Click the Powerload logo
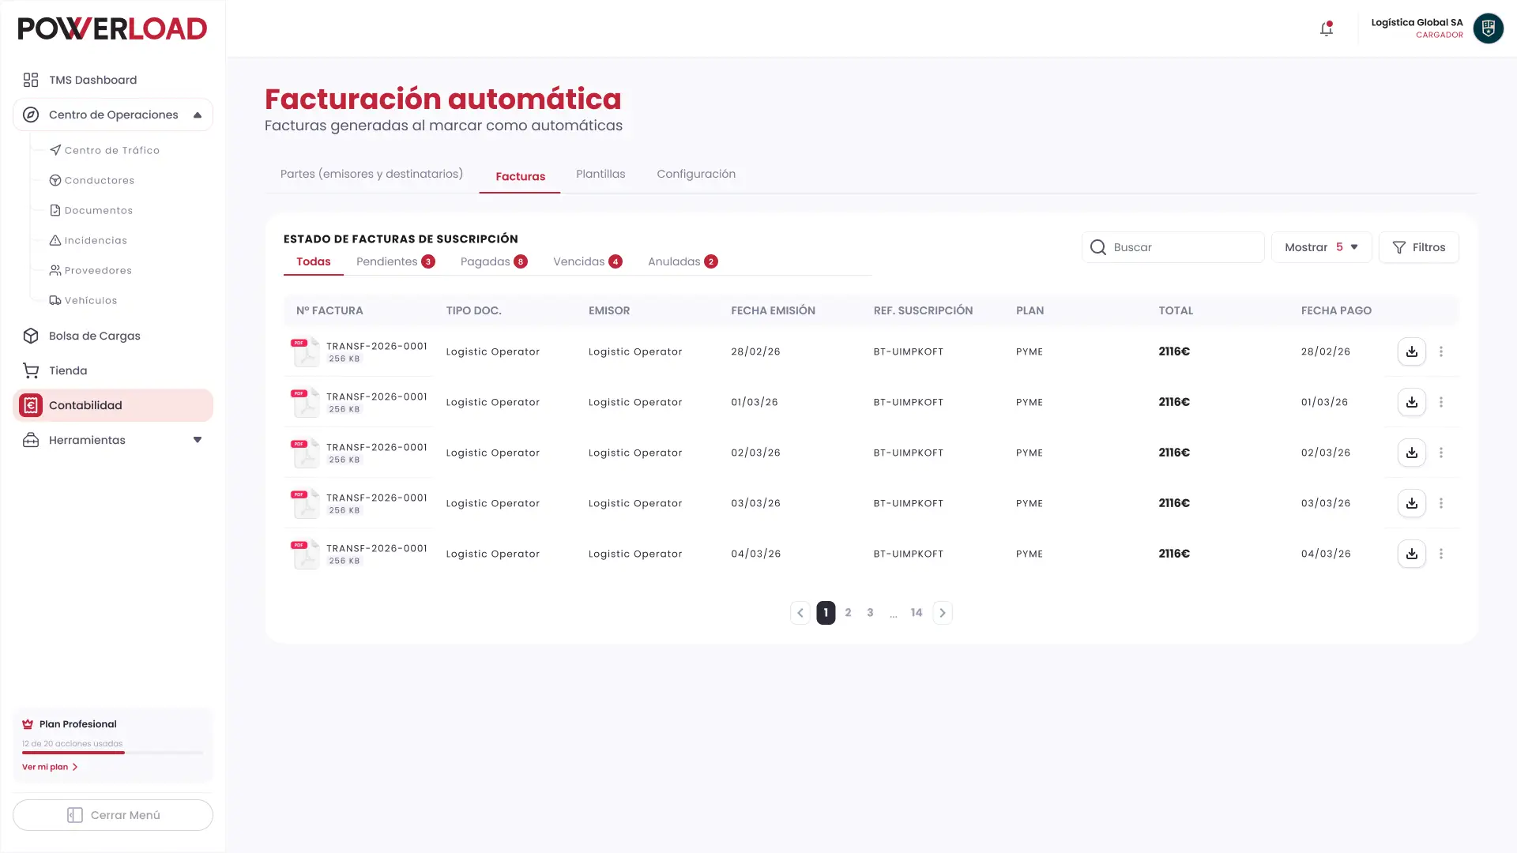The image size is (1517, 853). pos(112,29)
